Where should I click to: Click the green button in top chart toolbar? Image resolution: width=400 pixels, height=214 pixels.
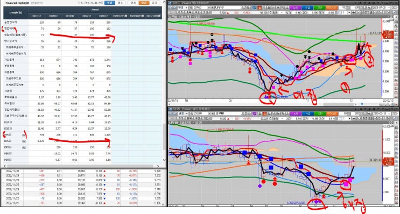(320, 8)
